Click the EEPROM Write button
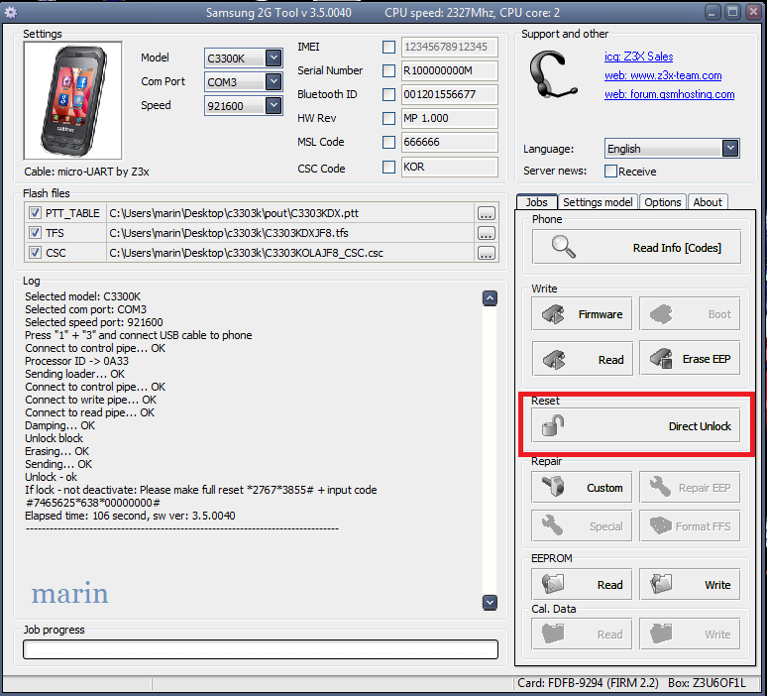This screenshot has width=767, height=696. (x=689, y=585)
